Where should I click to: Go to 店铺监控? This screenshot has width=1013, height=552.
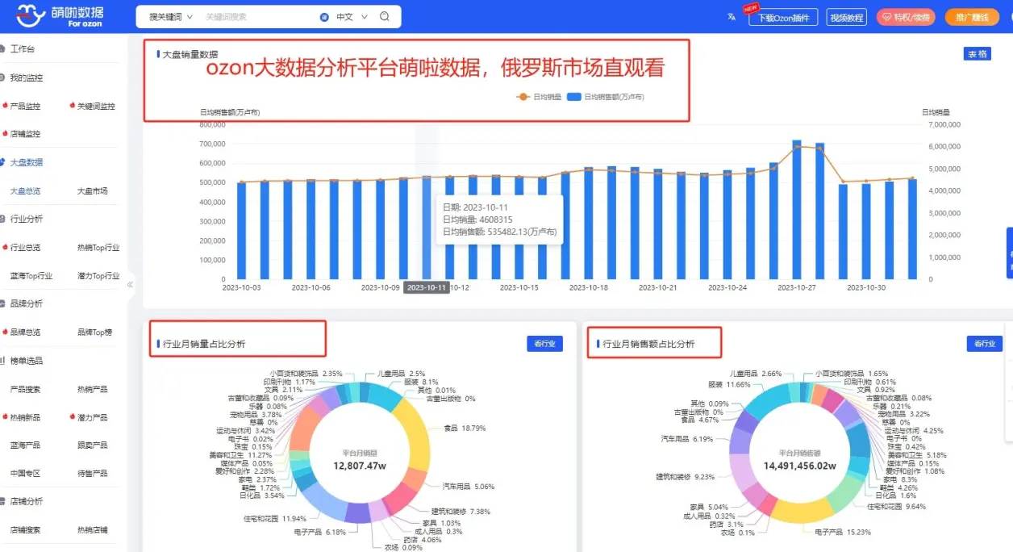pyautogui.click(x=25, y=134)
